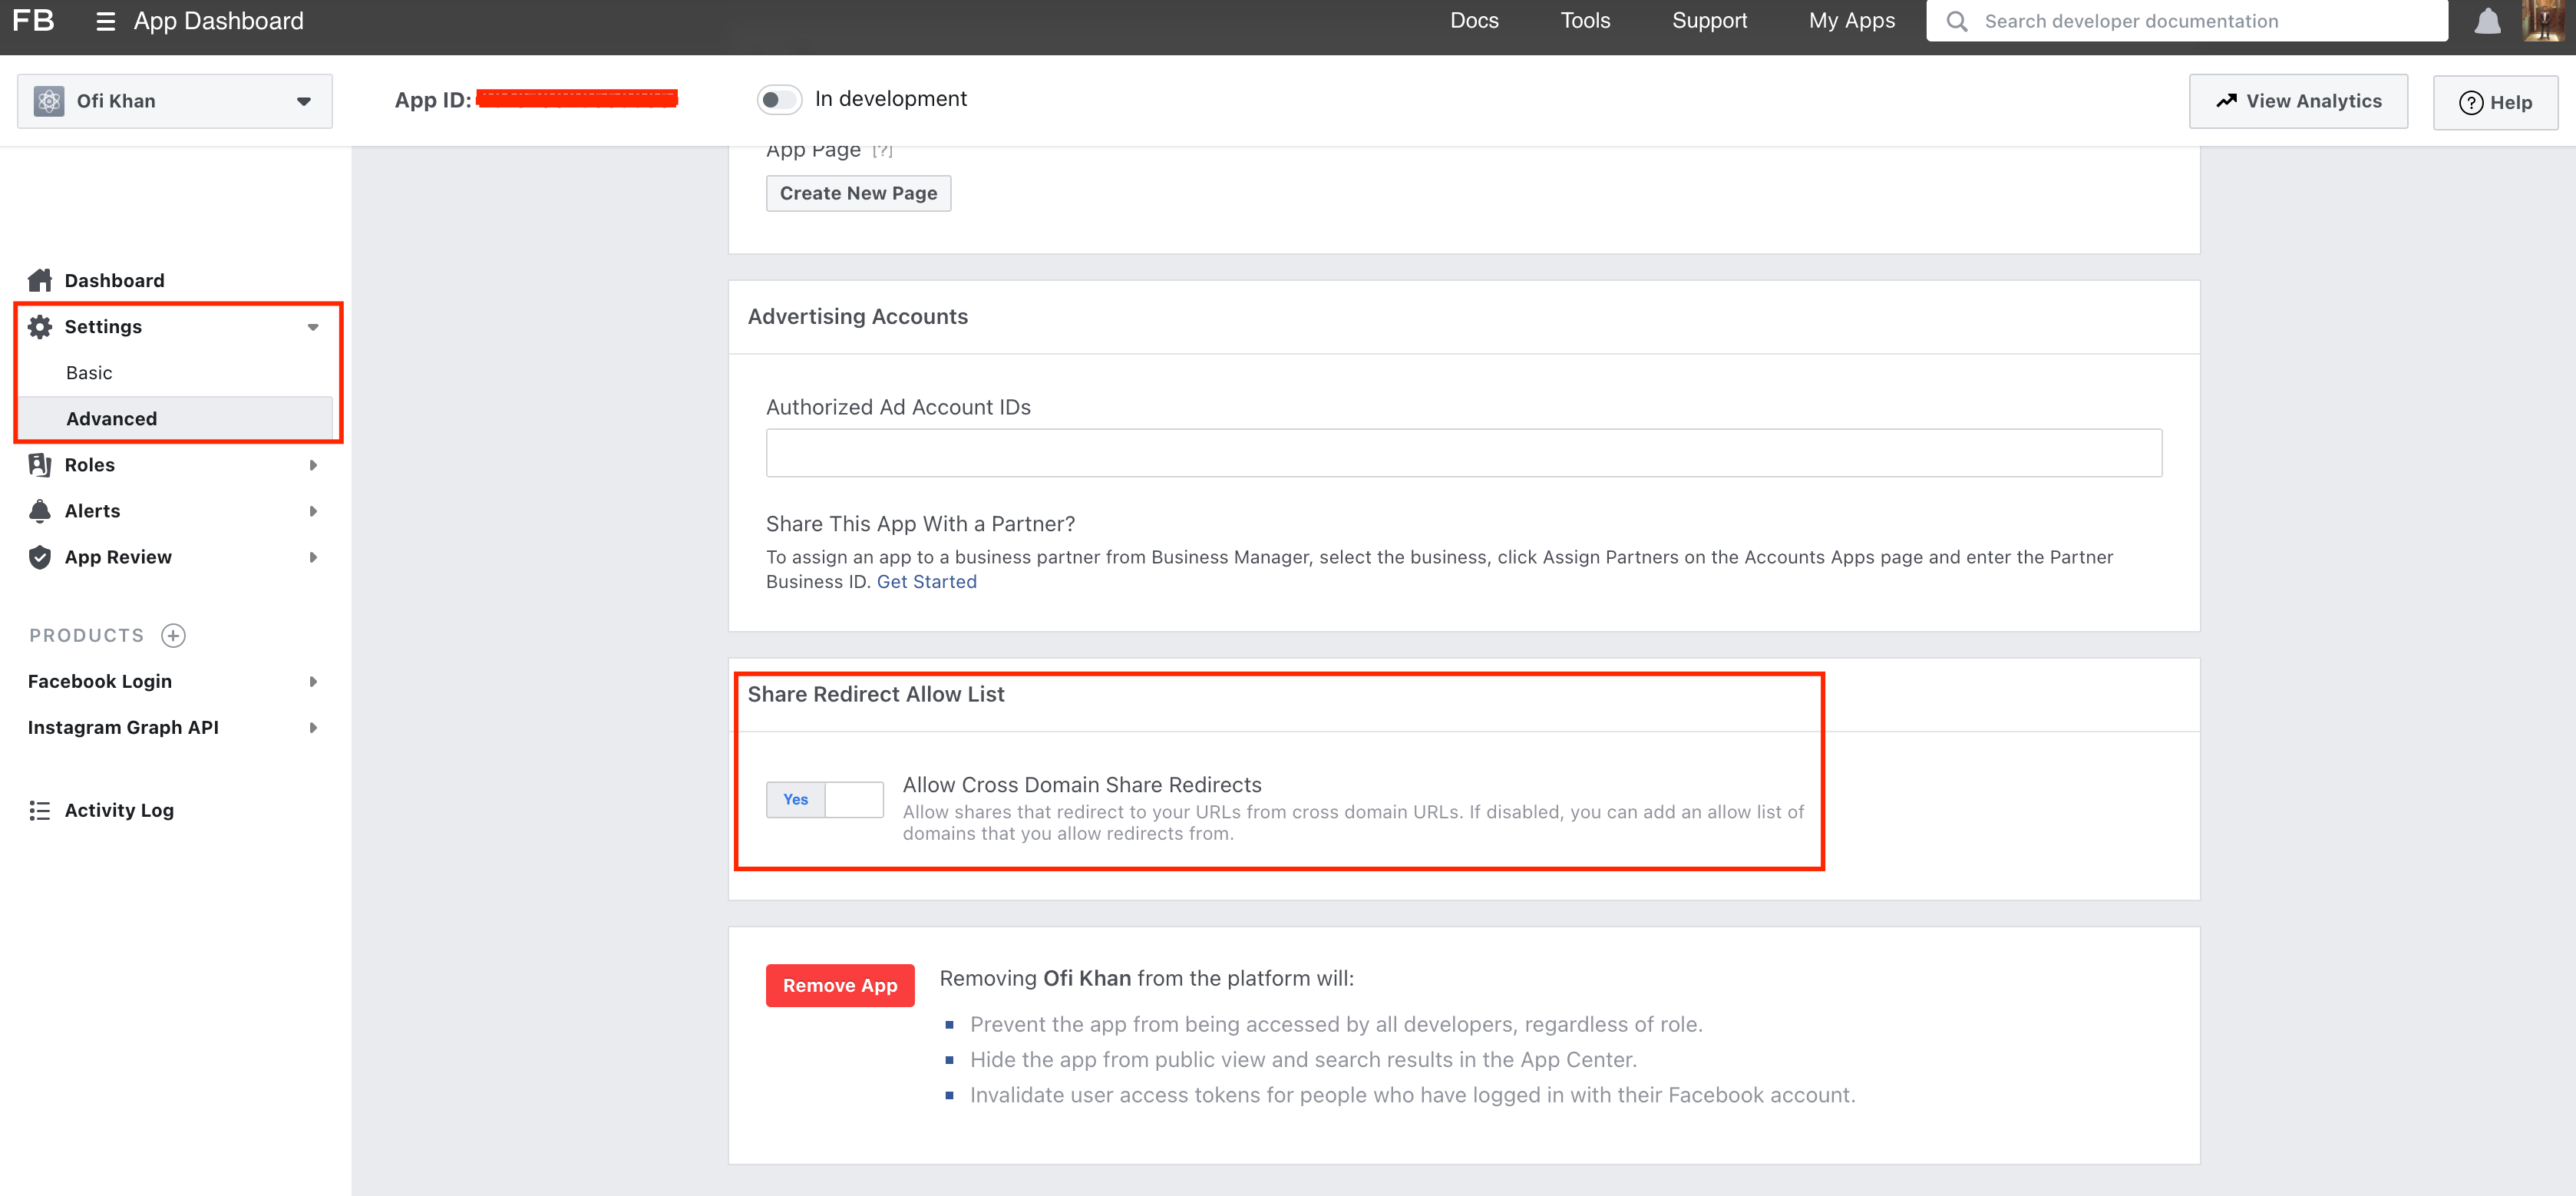Click the Authorized Ad Account IDs field

coord(1463,453)
